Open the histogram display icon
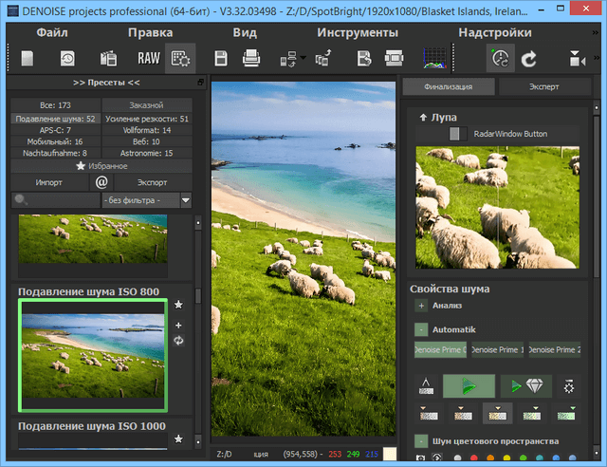The width and height of the screenshot is (607, 467). pyautogui.click(x=435, y=59)
